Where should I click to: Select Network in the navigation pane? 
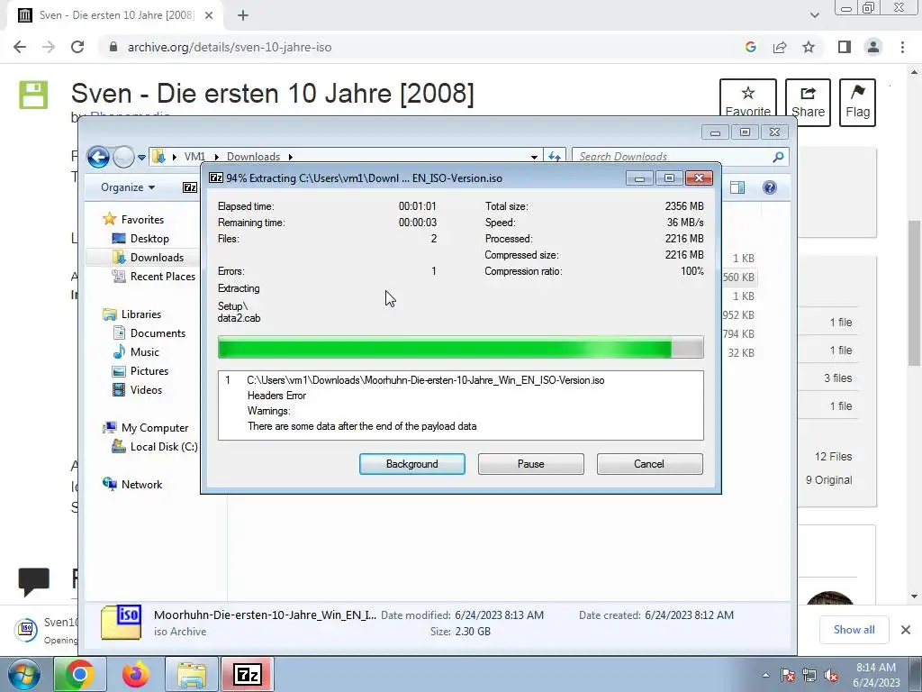pyautogui.click(x=141, y=484)
